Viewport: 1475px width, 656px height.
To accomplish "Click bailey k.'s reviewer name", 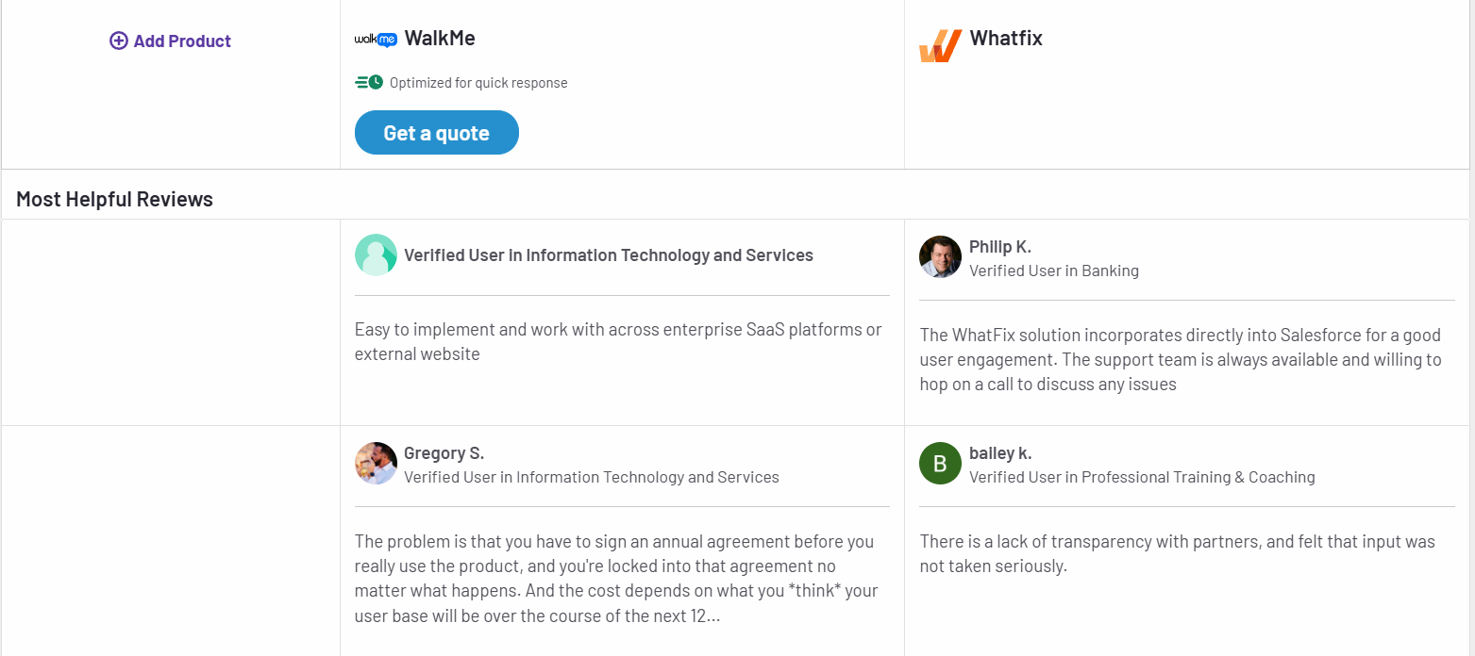I will (x=1000, y=452).
